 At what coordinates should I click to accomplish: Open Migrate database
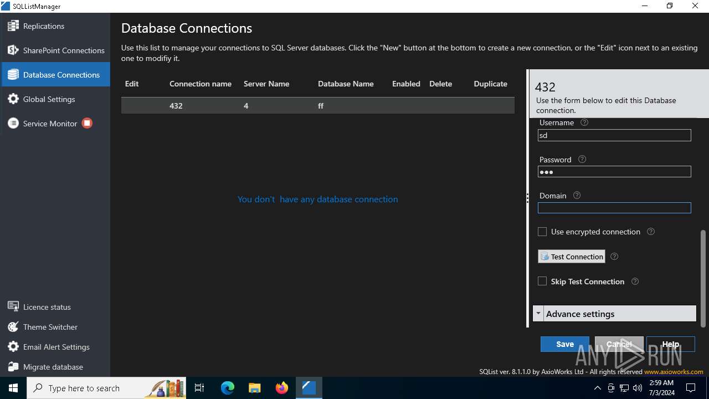coord(53,367)
